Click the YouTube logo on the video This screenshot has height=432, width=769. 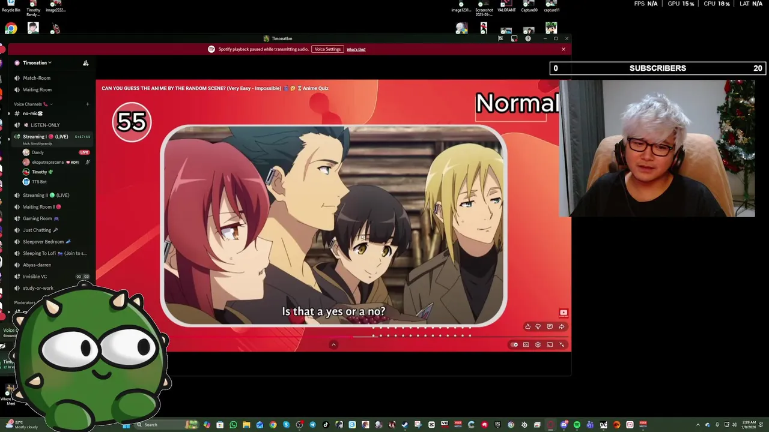[563, 313]
